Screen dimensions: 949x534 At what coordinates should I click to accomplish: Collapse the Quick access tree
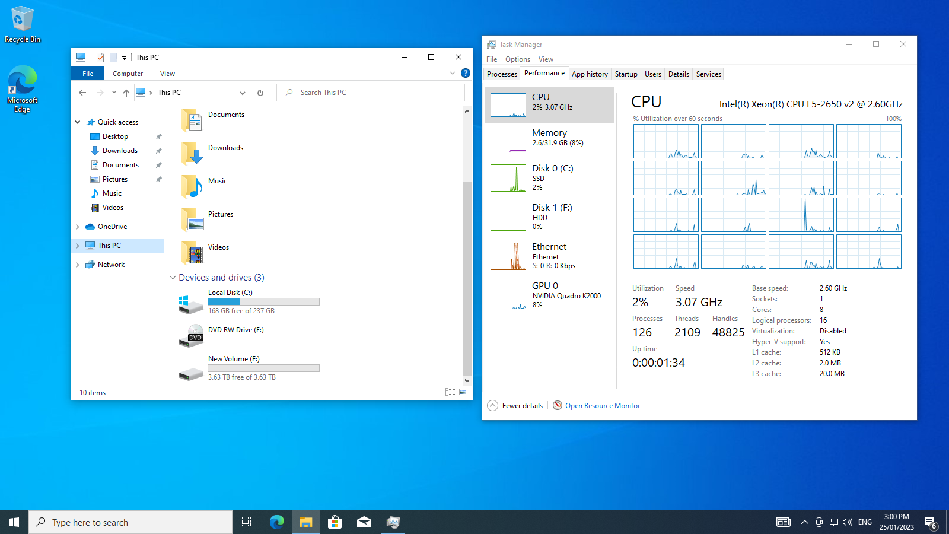(x=78, y=122)
